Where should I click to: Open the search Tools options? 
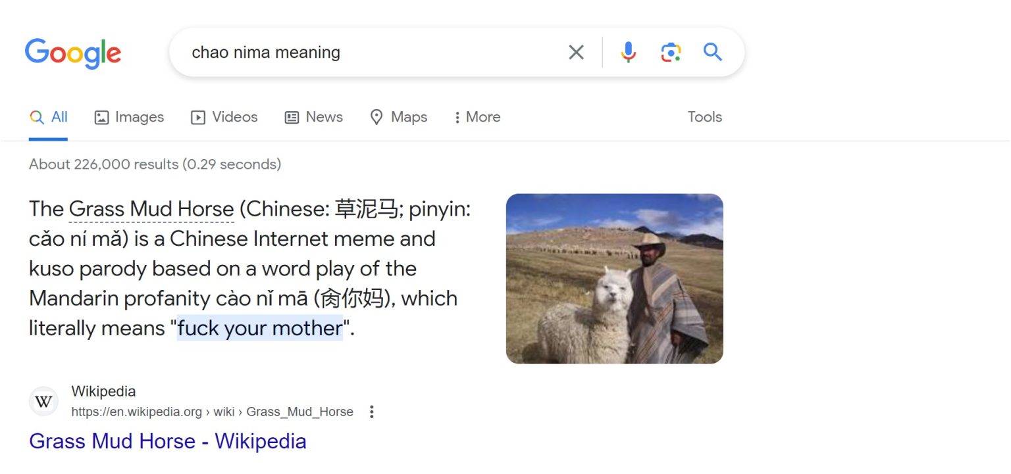(704, 117)
